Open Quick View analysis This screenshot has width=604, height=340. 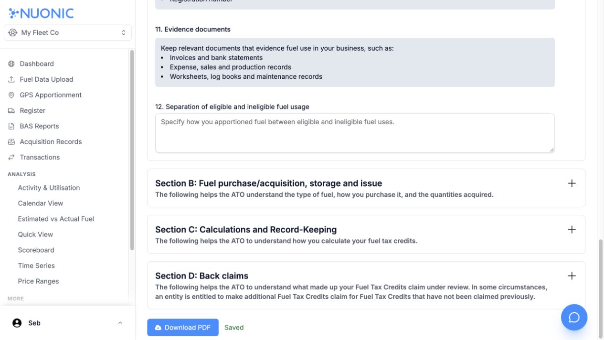pos(35,234)
